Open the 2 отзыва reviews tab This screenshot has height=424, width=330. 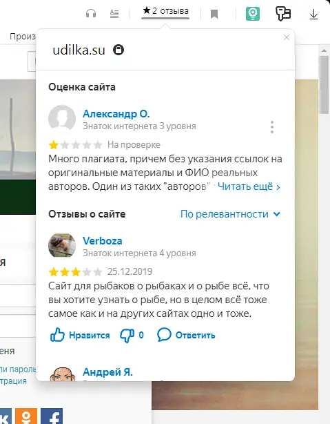click(165, 11)
